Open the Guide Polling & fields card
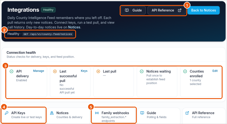The image size is (227, 124). tap(159, 115)
